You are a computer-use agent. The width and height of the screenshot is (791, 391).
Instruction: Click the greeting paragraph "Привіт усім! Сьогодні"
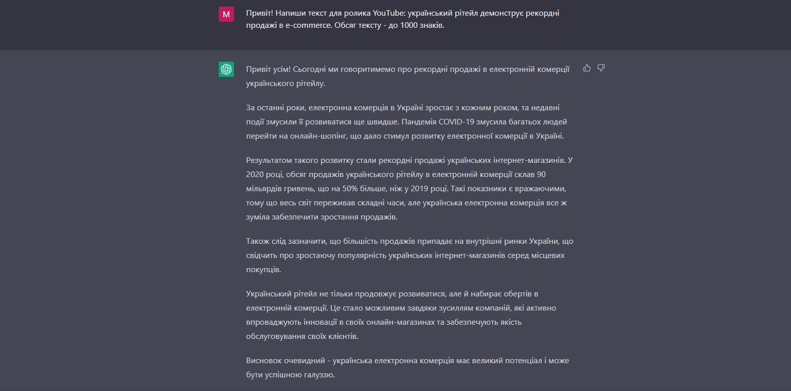coord(408,76)
